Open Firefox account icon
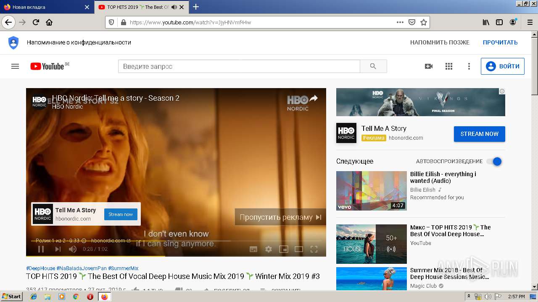 [513, 22]
